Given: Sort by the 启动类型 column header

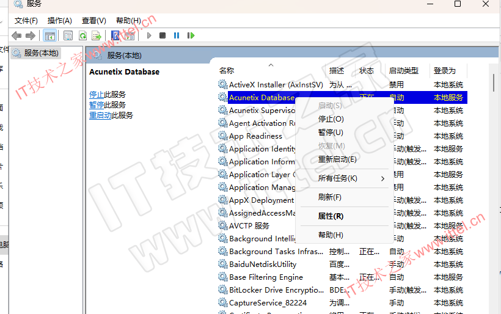Looking at the screenshot, I should point(403,71).
